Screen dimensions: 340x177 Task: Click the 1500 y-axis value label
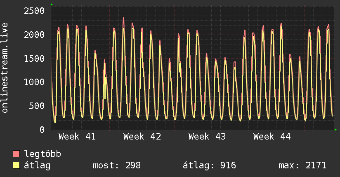(x=34, y=58)
